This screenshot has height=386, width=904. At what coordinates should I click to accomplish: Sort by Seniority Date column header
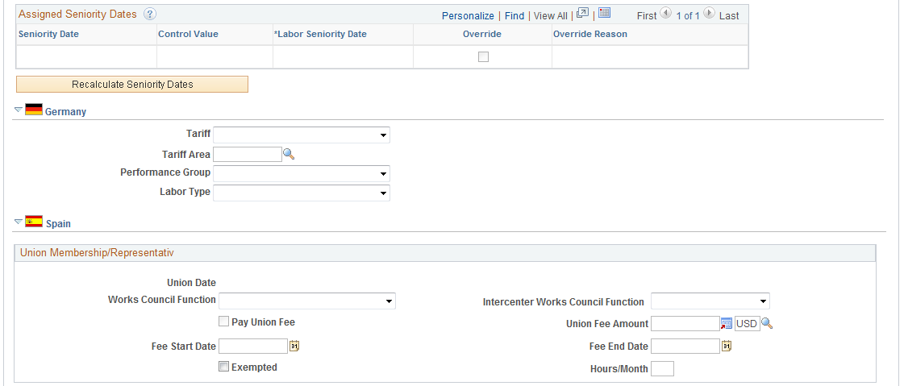(48, 34)
